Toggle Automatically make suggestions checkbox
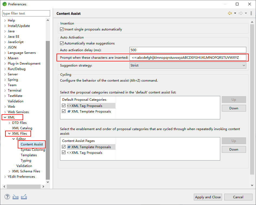 pyautogui.click(x=62, y=43)
